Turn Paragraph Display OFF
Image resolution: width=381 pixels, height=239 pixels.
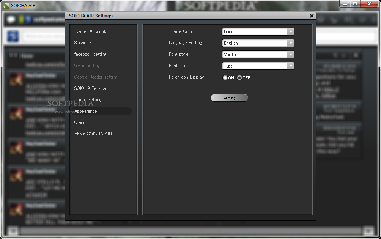239,78
